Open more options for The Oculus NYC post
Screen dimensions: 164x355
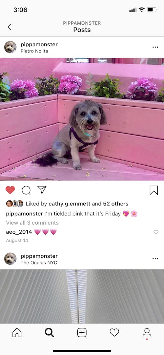click(x=155, y=259)
